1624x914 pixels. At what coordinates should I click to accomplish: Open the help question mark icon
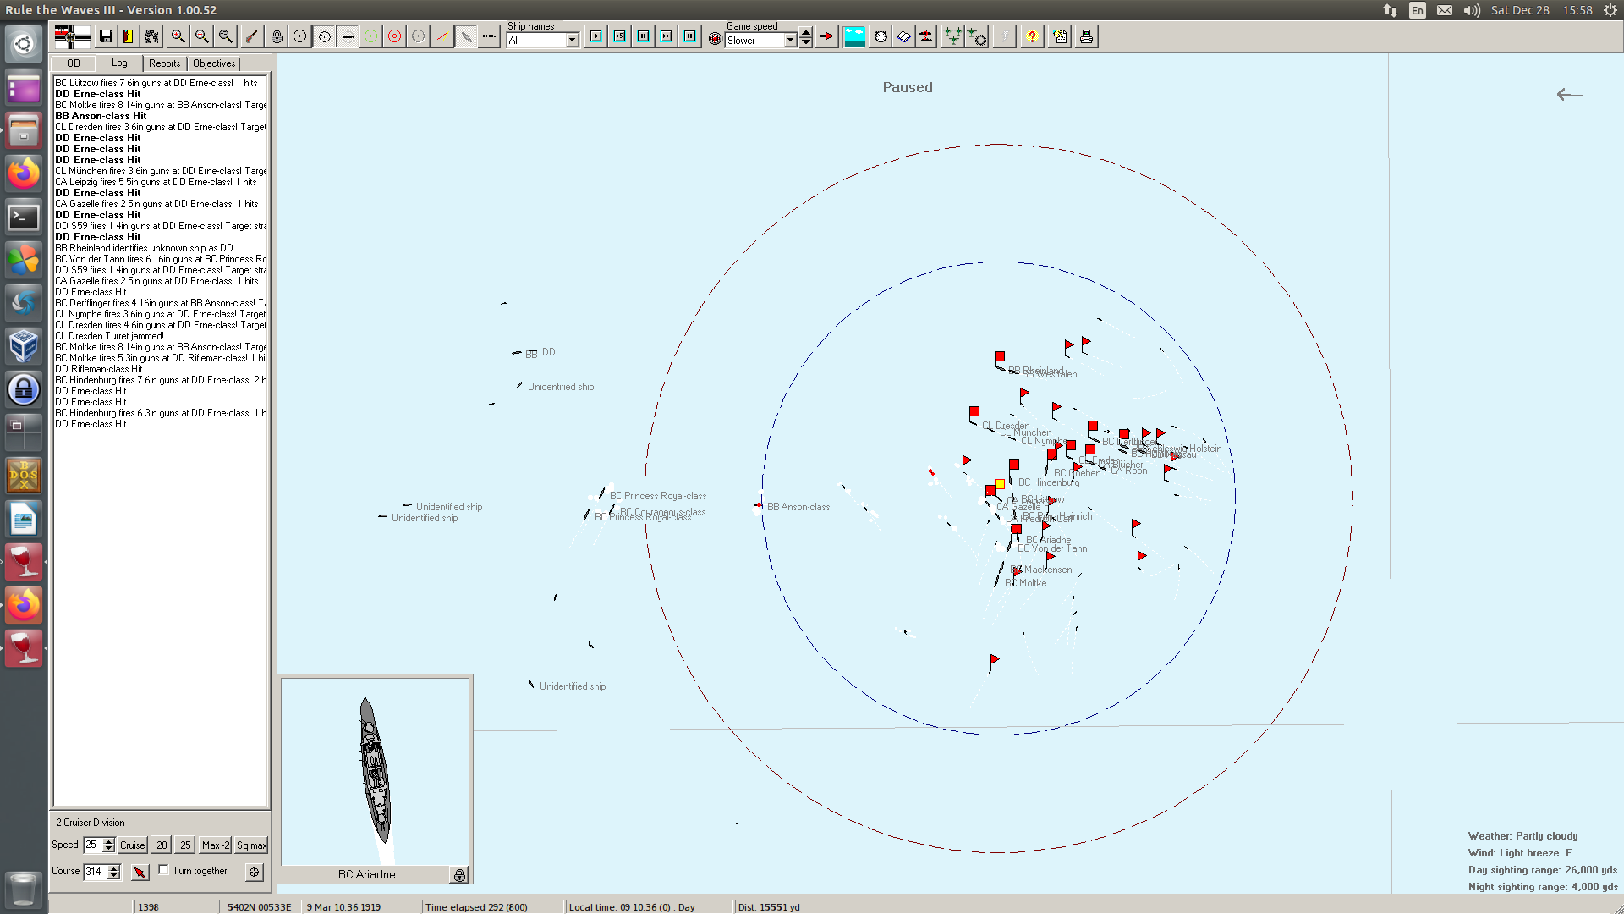[1032, 36]
